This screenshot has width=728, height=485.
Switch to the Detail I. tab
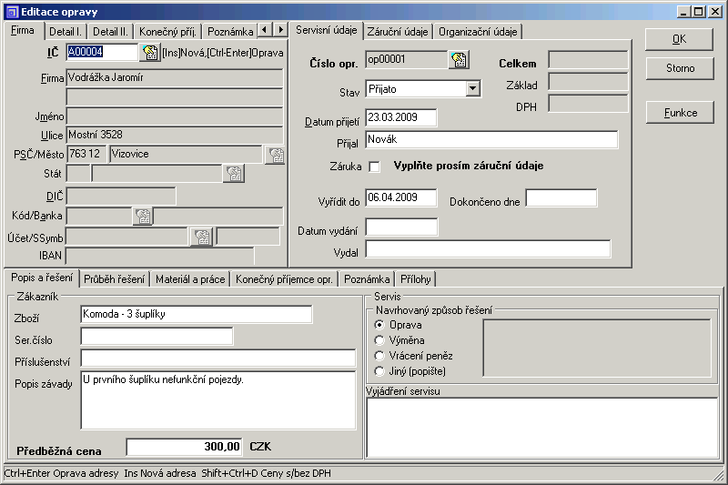coord(66,32)
